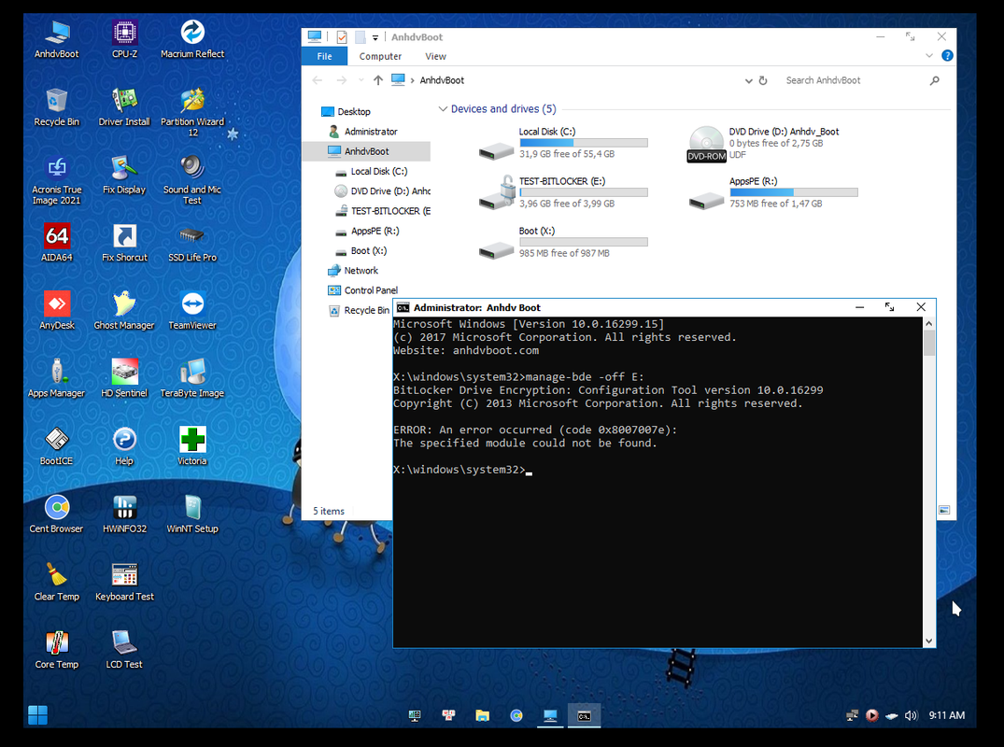Image resolution: width=1004 pixels, height=747 pixels.
Task: Click the Explorer Up arrow button
Action: 377,80
